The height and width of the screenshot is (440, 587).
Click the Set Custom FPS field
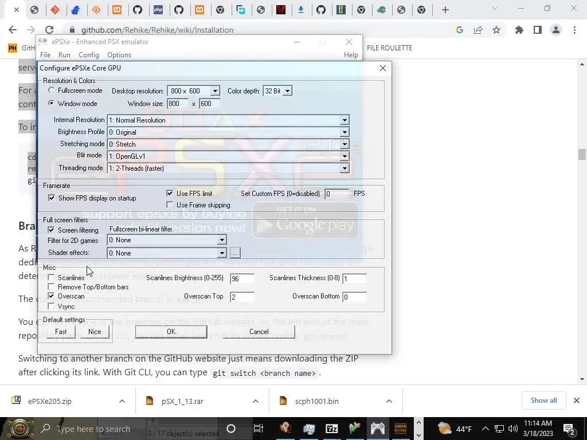(x=337, y=194)
